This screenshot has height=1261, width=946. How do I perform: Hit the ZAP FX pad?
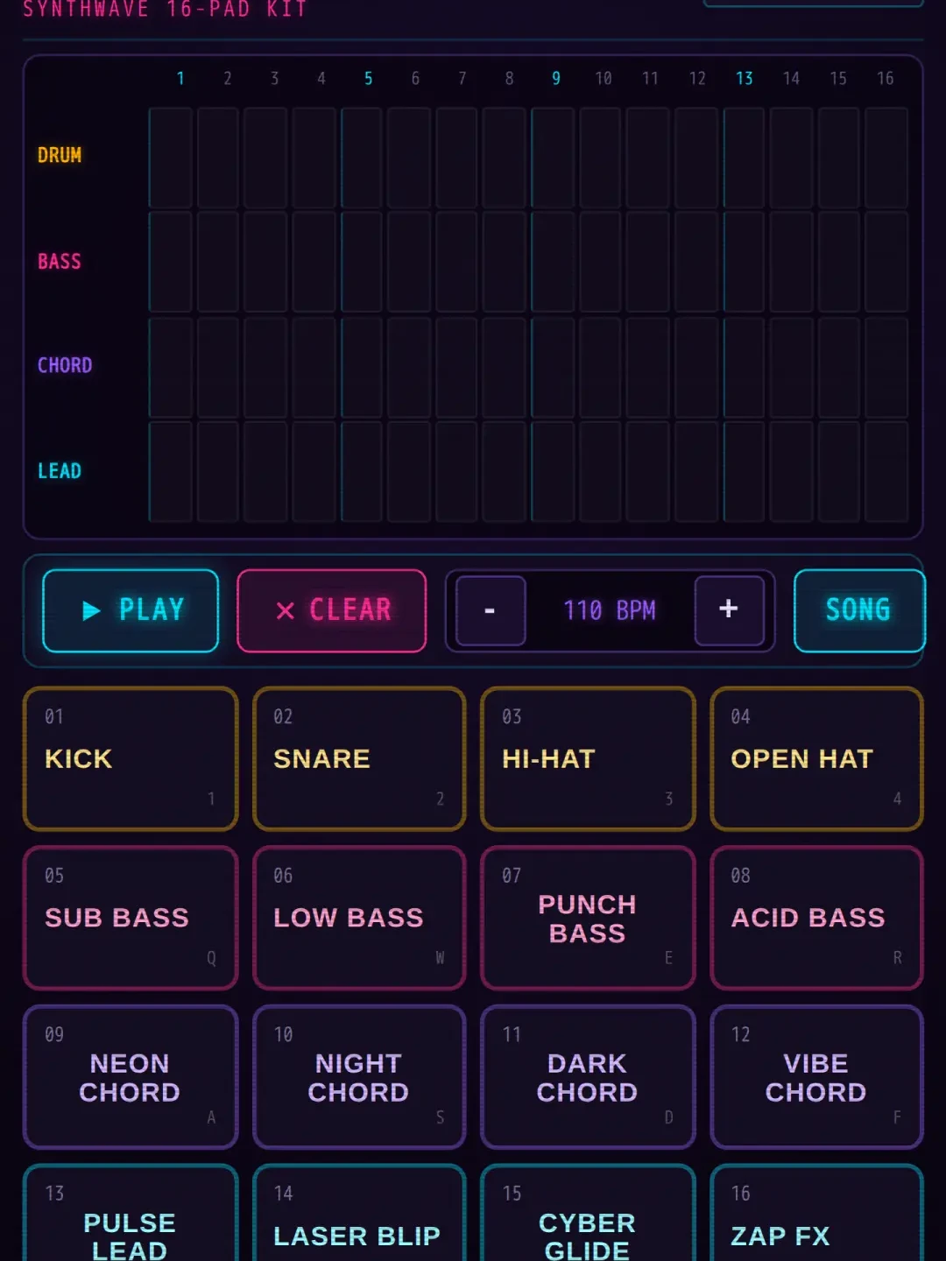coord(816,1213)
